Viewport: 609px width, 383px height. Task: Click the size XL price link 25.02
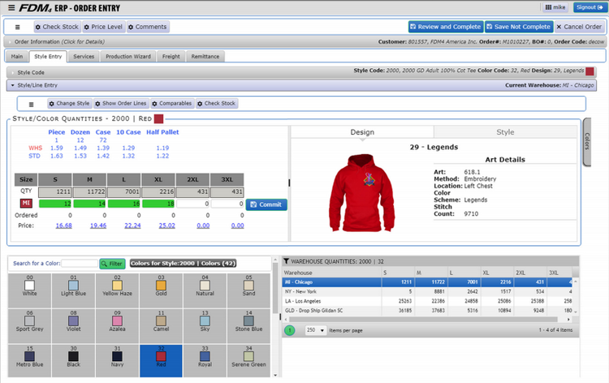(167, 226)
